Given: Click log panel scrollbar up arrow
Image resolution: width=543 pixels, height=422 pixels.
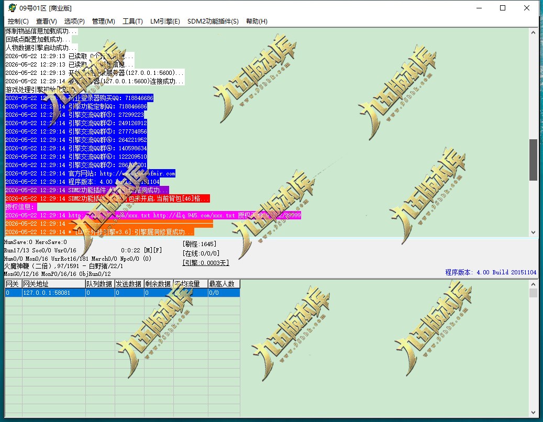Looking at the screenshot, I should 533,32.
